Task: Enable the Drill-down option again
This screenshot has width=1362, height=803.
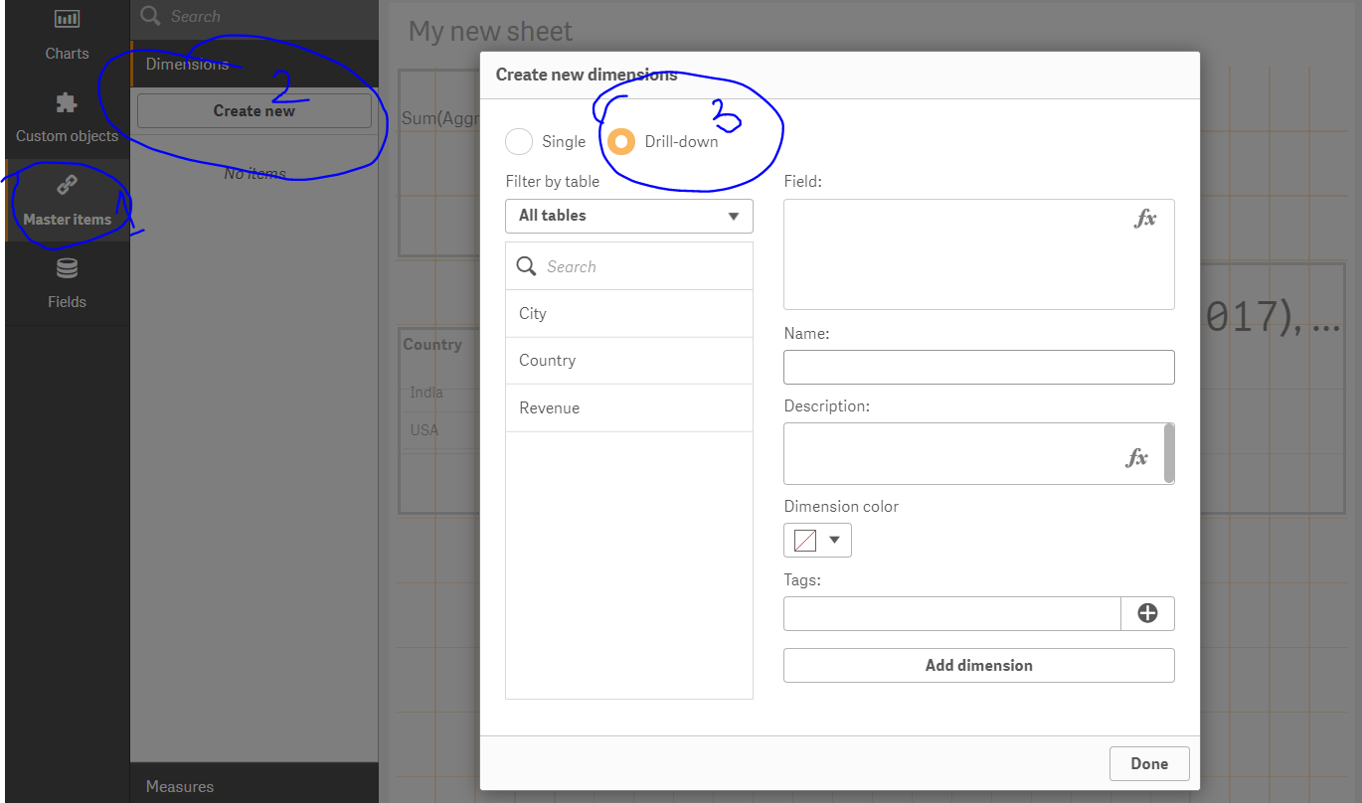Action: pos(621,141)
